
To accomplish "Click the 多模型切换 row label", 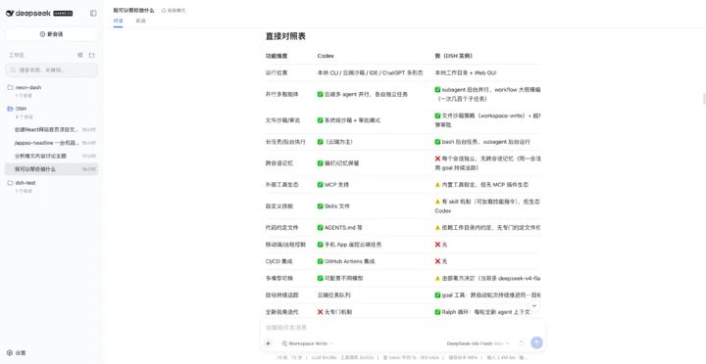I will point(279,279).
